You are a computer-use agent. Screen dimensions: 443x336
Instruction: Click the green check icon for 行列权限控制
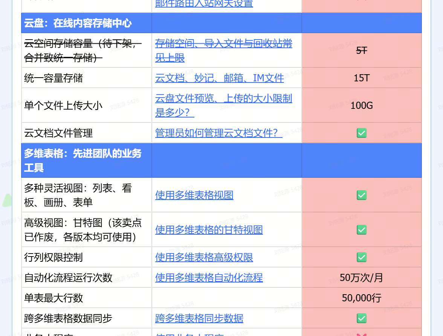point(362,257)
